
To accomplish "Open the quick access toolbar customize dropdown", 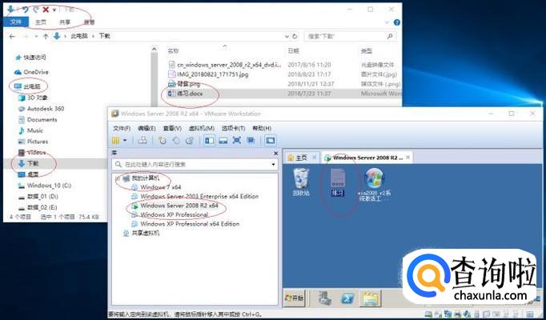I will (54, 10).
